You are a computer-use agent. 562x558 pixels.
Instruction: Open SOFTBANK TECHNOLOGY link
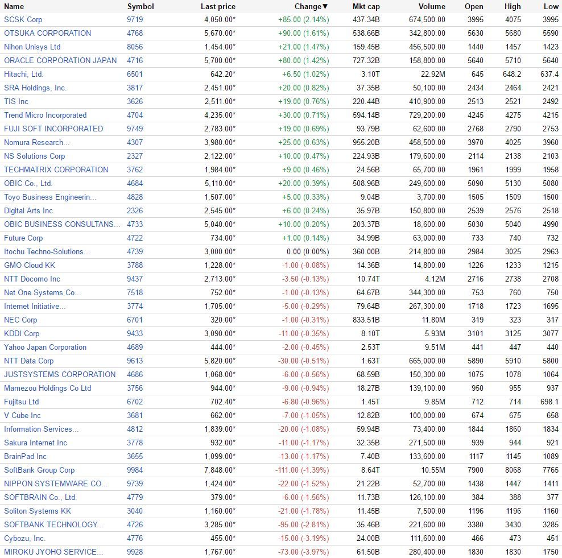[53, 524]
